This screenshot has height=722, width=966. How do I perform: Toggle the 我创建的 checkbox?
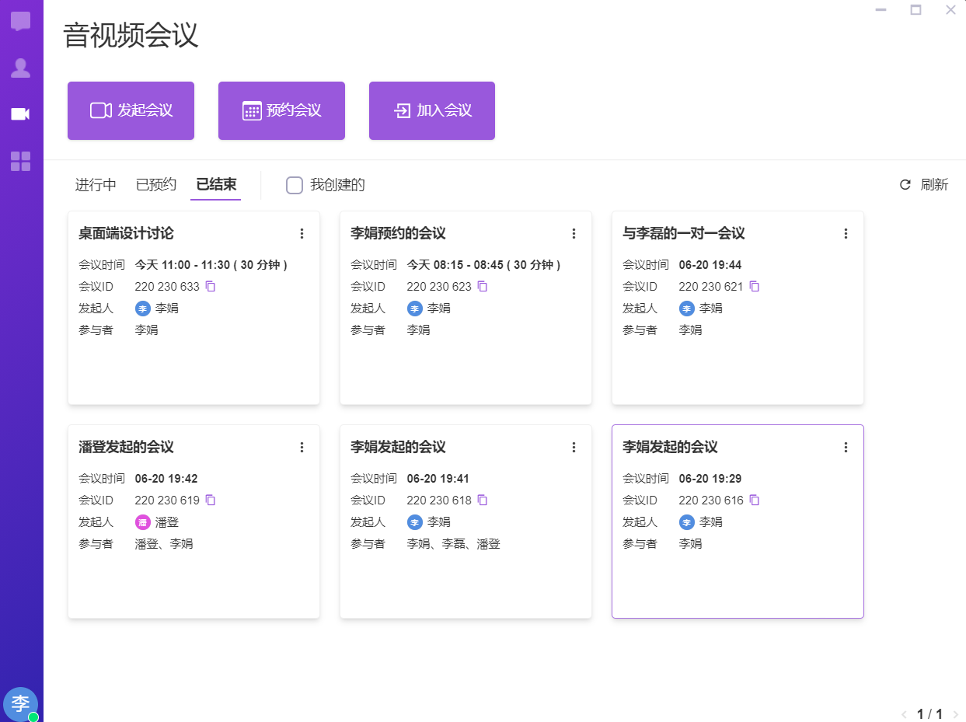tap(295, 185)
